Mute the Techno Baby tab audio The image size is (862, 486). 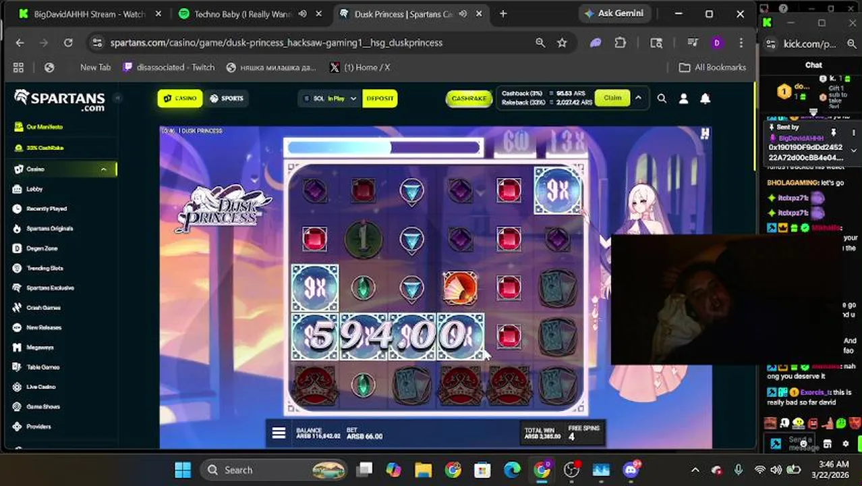302,13
